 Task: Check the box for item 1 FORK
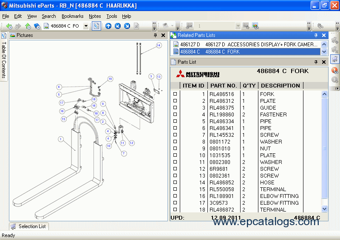tap(175, 94)
